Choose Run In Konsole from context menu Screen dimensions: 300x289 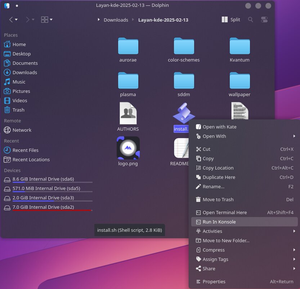[219, 222]
